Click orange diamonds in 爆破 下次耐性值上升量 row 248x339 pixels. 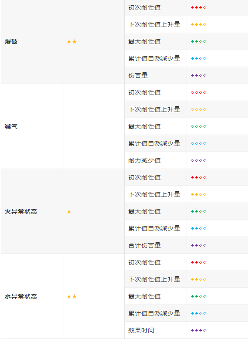pyautogui.click(x=198, y=24)
